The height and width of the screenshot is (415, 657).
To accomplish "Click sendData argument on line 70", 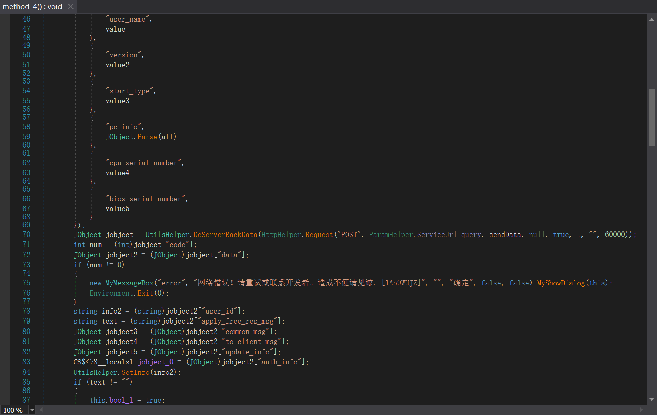I will click(x=505, y=235).
